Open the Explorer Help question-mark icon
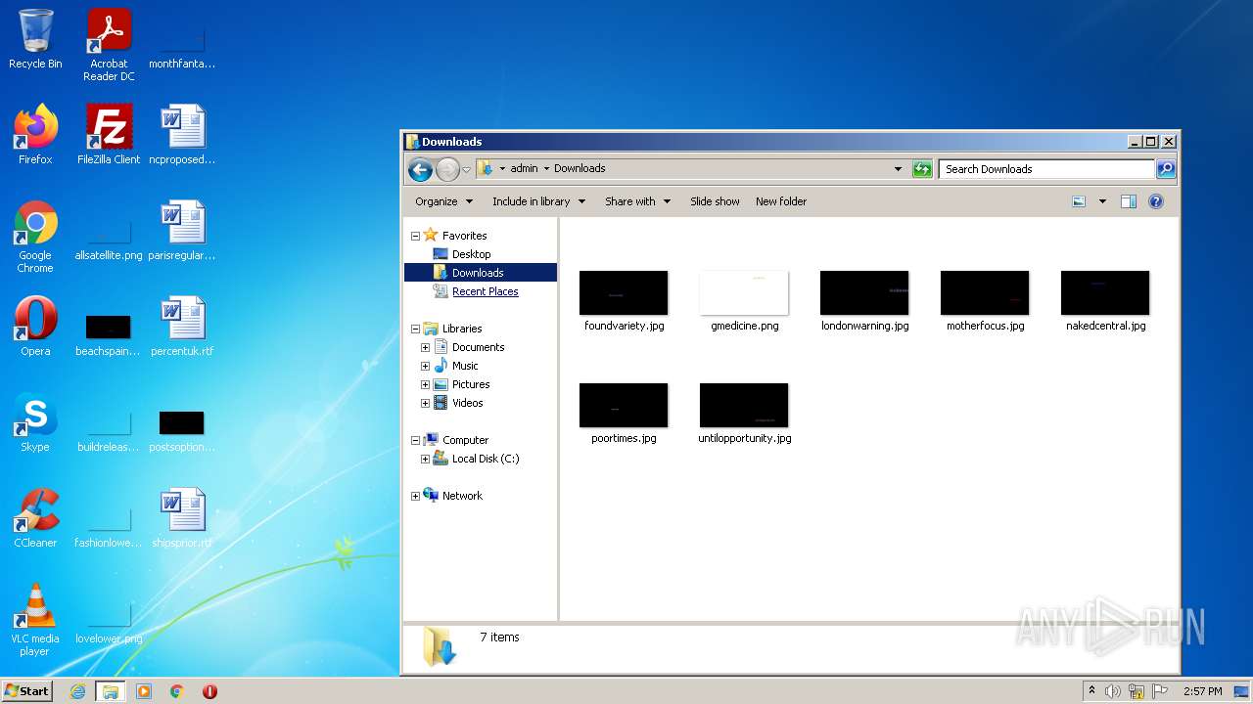This screenshot has height=704, width=1253. (x=1156, y=201)
